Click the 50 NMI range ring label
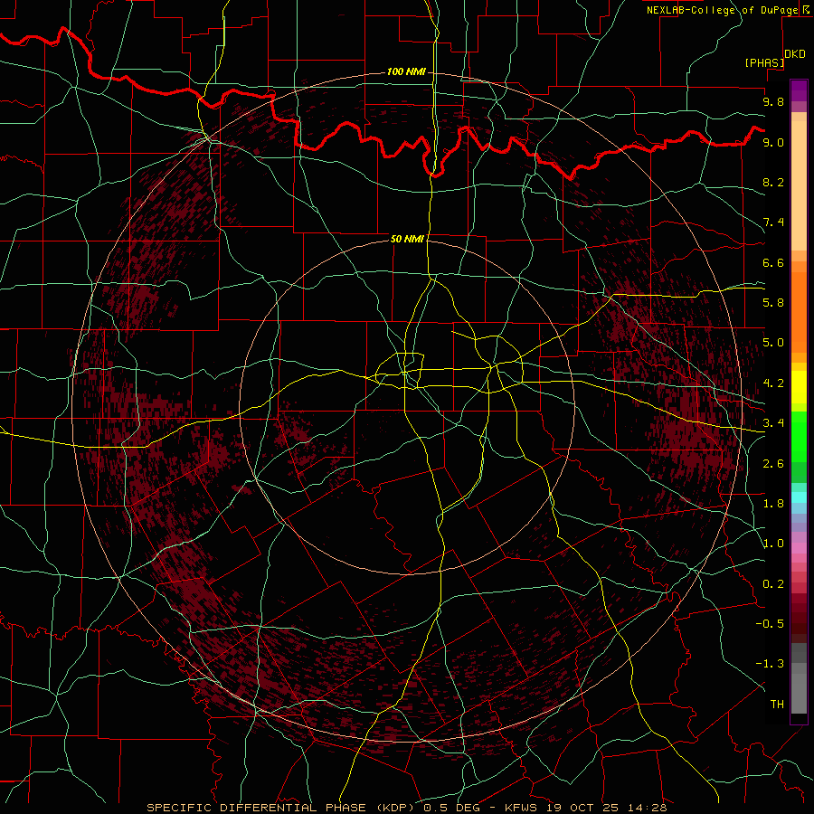This screenshot has width=814, height=814. click(407, 239)
